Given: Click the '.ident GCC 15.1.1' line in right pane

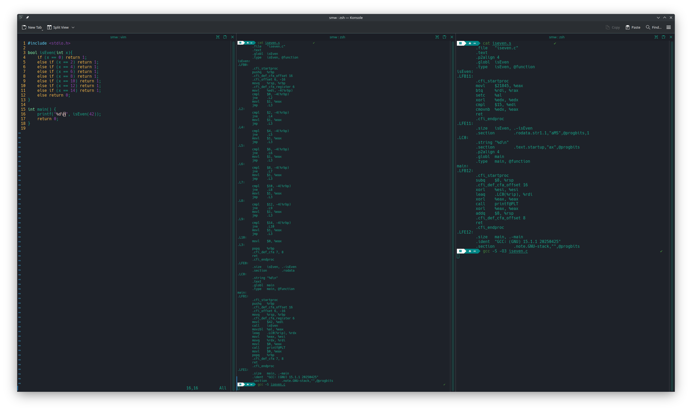Looking at the screenshot, I should click(518, 241).
